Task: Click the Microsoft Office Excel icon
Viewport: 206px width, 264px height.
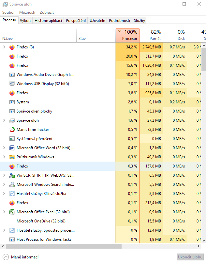Action: [12, 212]
